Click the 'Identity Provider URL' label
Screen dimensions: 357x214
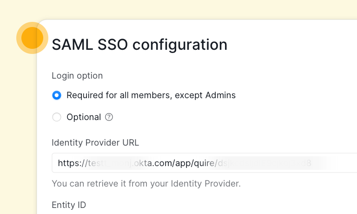pyautogui.click(x=95, y=143)
